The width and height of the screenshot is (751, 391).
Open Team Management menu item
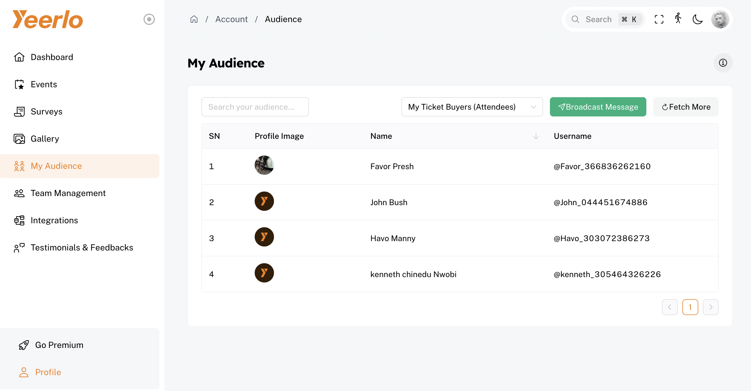click(68, 193)
